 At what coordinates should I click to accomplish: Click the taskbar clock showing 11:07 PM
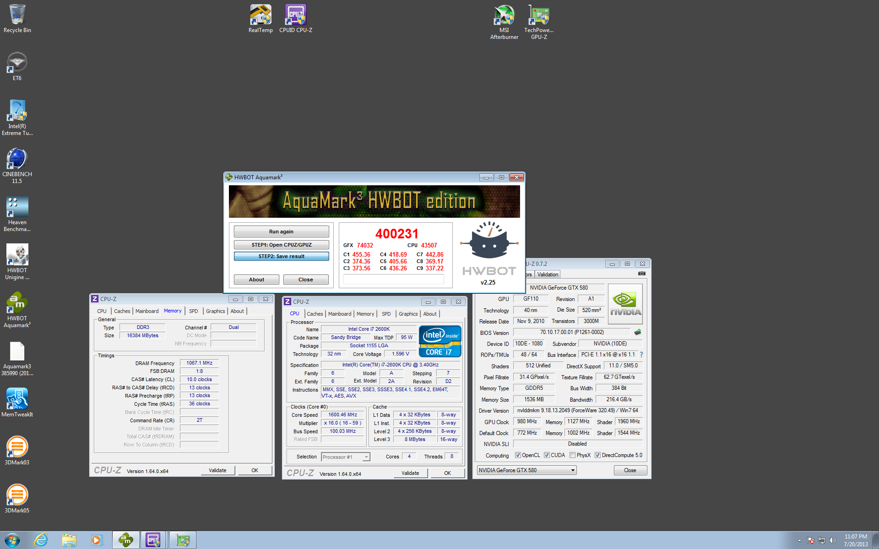[856, 540]
